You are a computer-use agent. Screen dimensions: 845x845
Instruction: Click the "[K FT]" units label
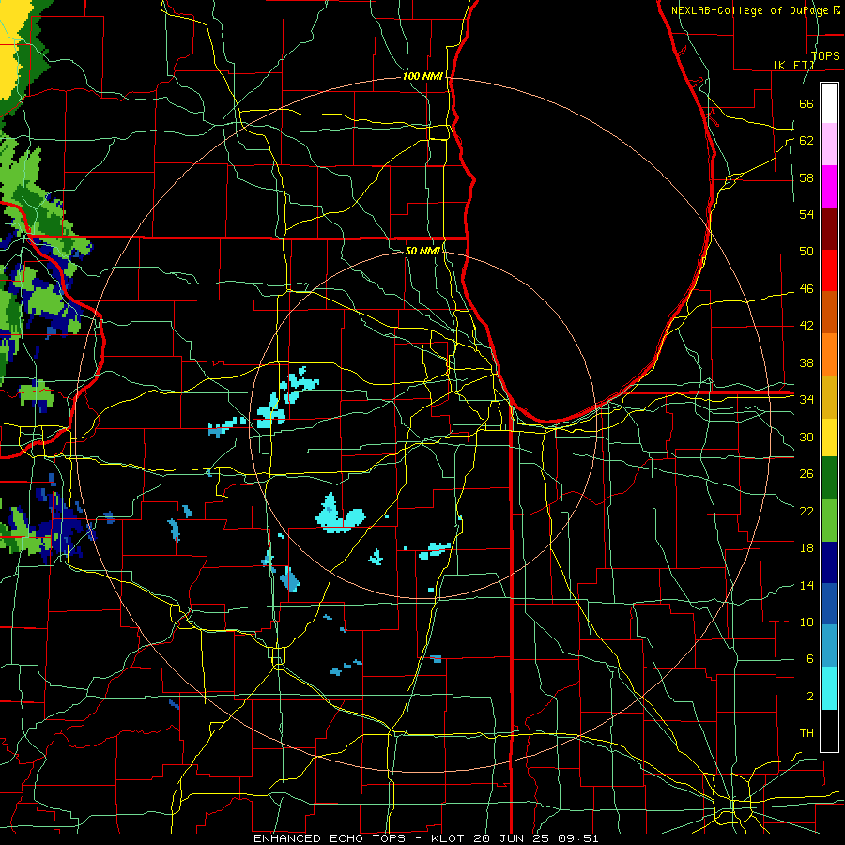pos(793,65)
